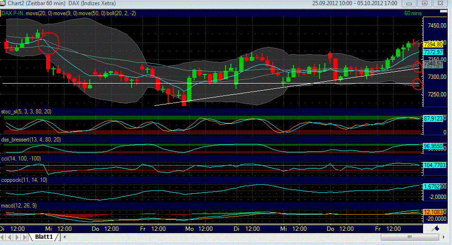Click the horizontal scrollbar left arrow
This screenshot has height=245, width=452.
click(65, 237)
